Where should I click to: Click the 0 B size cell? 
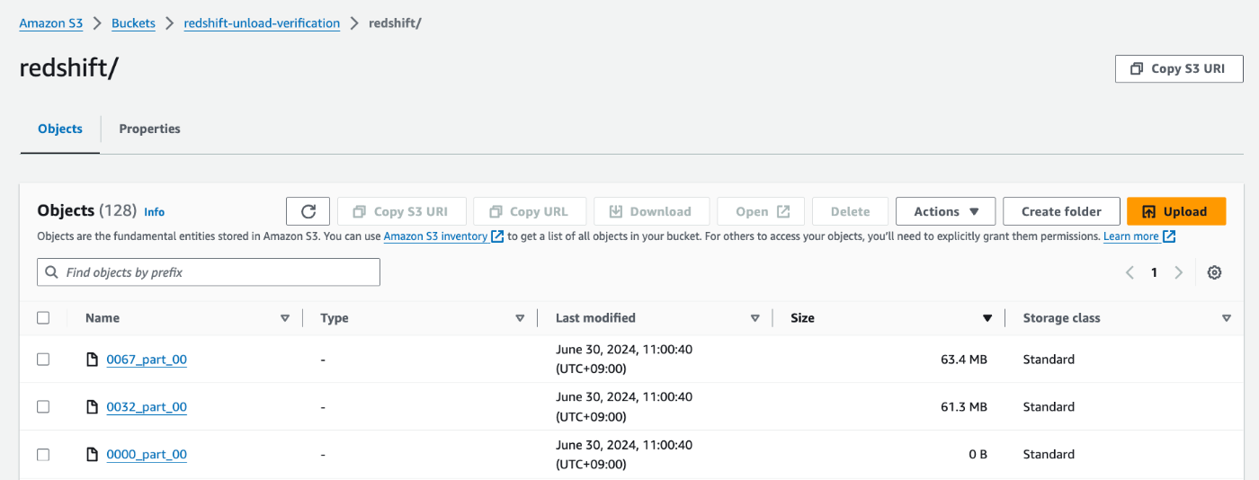point(978,455)
